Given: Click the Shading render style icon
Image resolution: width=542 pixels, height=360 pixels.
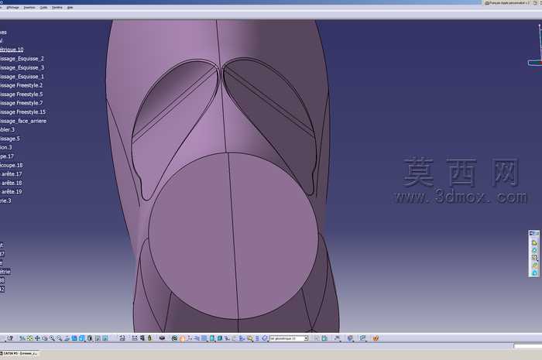Looking at the screenshot, I should [x=90, y=338].
